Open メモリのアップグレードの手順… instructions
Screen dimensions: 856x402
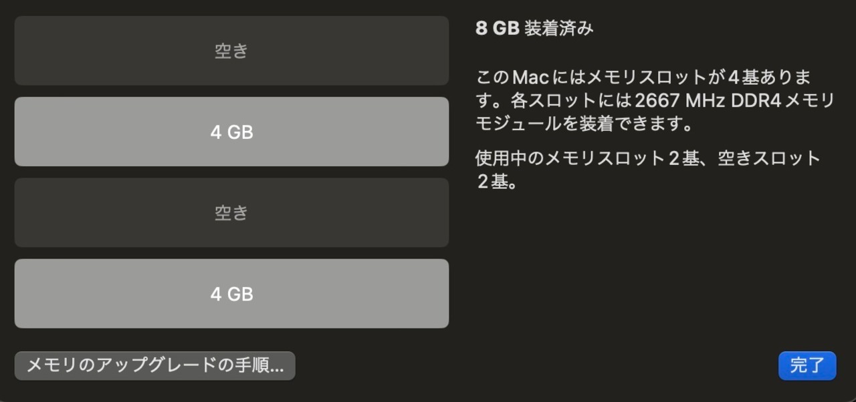pyautogui.click(x=154, y=365)
